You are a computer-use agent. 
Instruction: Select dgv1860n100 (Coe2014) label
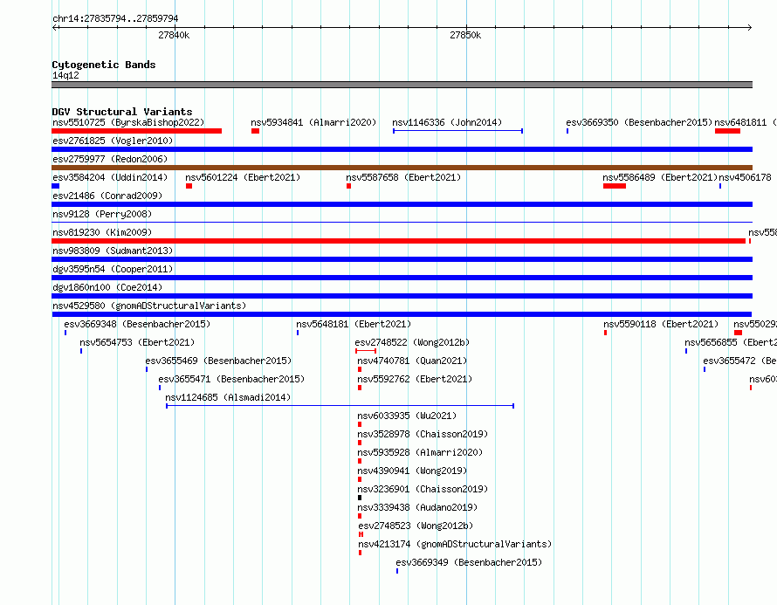pyautogui.click(x=107, y=287)
